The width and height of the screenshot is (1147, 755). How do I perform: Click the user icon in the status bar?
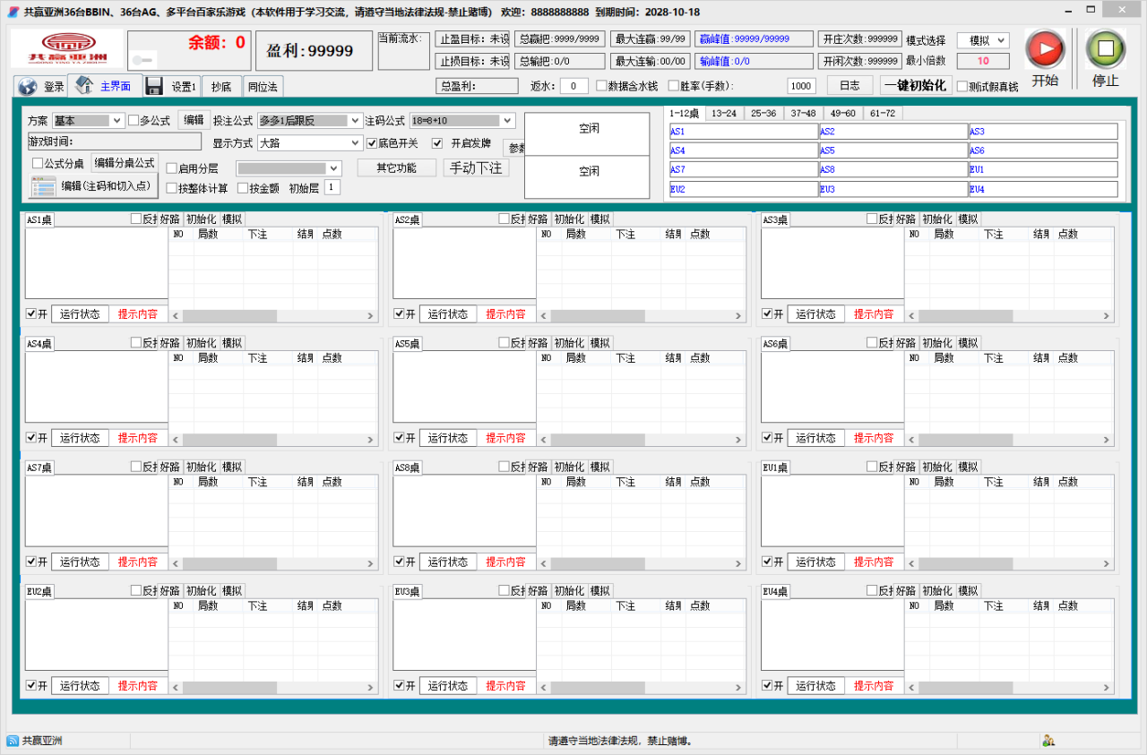(1048, 741)
